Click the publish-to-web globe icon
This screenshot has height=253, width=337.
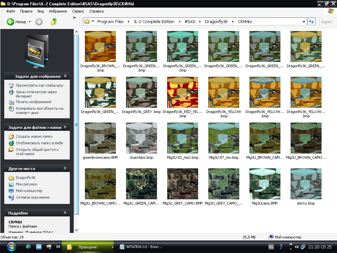coord(11,143)
